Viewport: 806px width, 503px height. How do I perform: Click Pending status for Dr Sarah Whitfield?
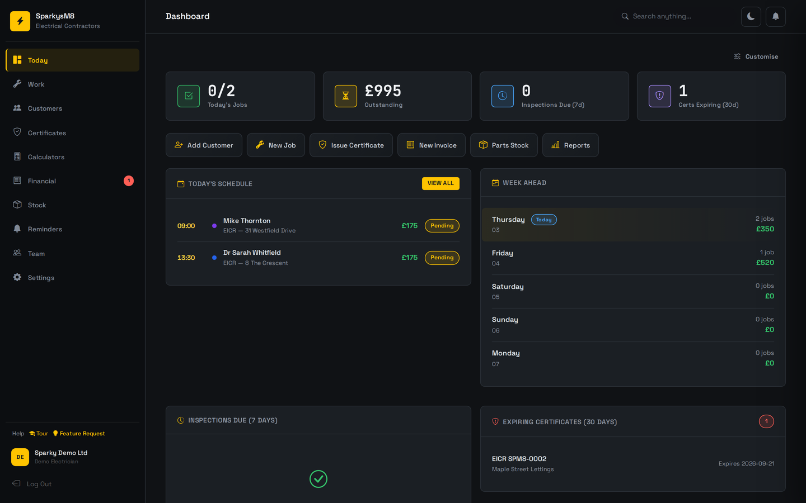(442, 258)
